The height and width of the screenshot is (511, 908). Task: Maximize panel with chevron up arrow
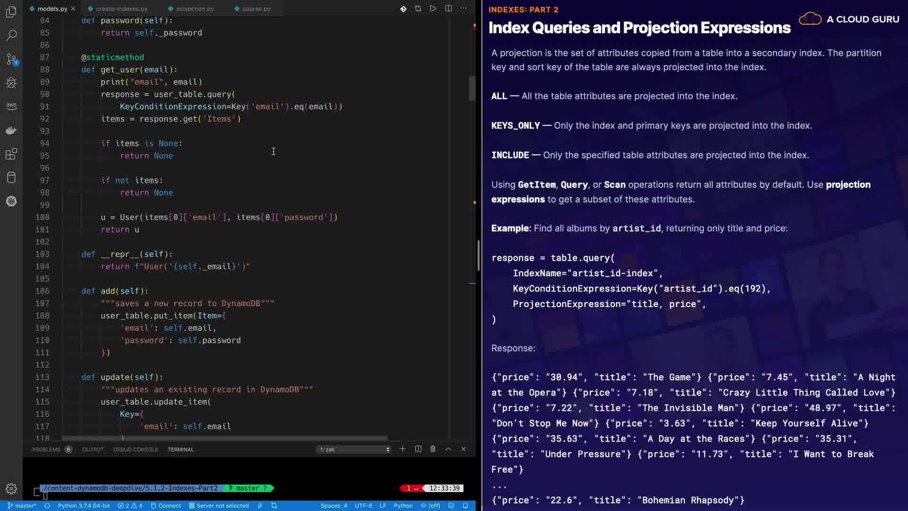coord(448,449)
